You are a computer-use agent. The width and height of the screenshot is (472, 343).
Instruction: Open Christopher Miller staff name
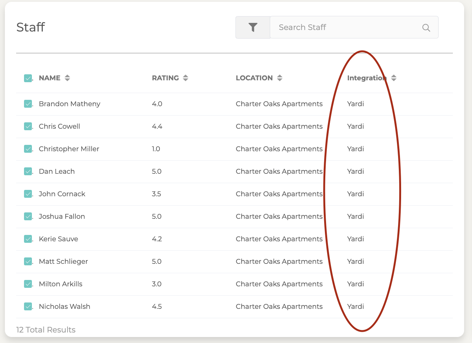pyautogui.click(x=69, y=149)
